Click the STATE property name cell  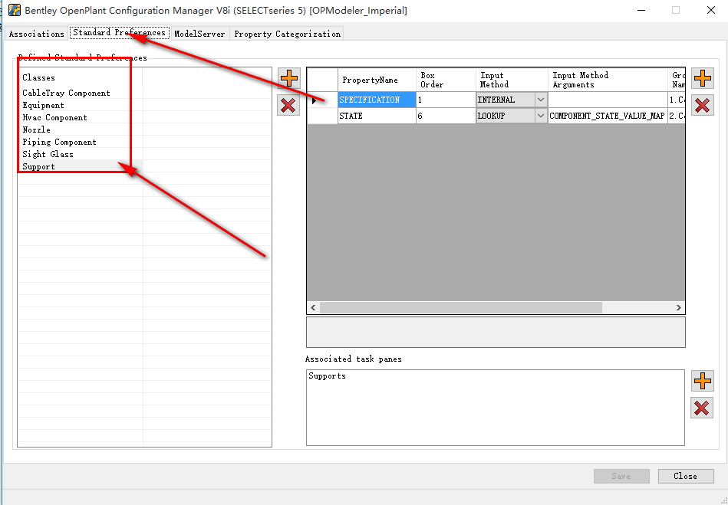(x=377, y=116)
